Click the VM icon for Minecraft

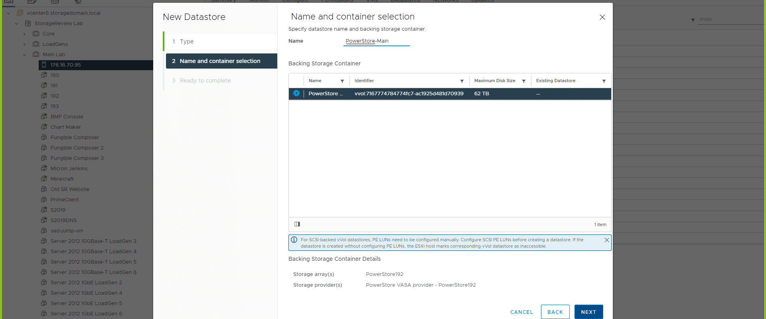click(x=44, y=179)
